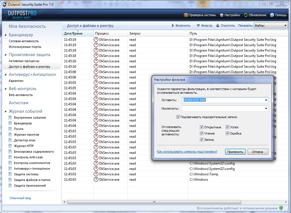Viewport: 291px width, 213px height.
Task: Sort by the Процесс column header
Action: coord(111,33)
